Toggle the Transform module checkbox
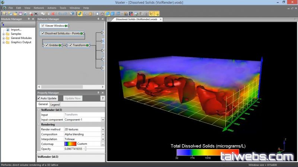This screenshot has height=167, width=298. click(70, 45)
